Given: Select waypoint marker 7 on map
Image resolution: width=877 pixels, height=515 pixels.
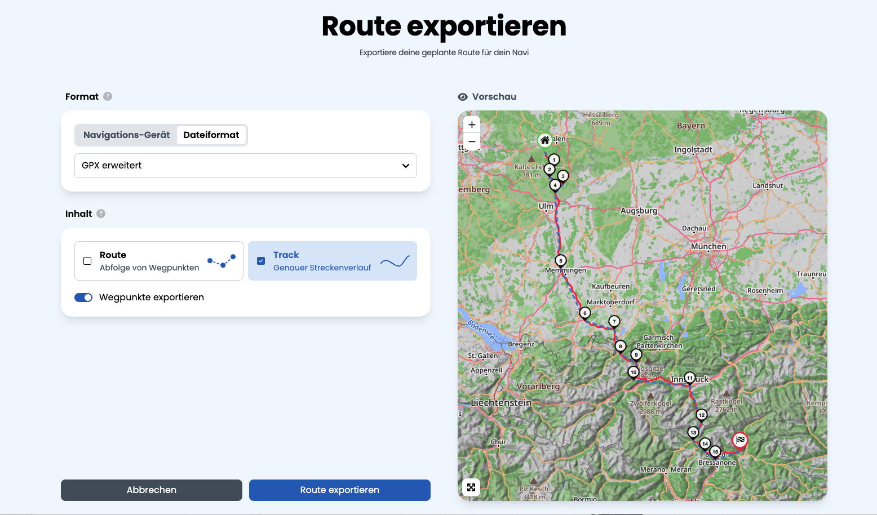Looking at the screenshot, I should (614, 322).
